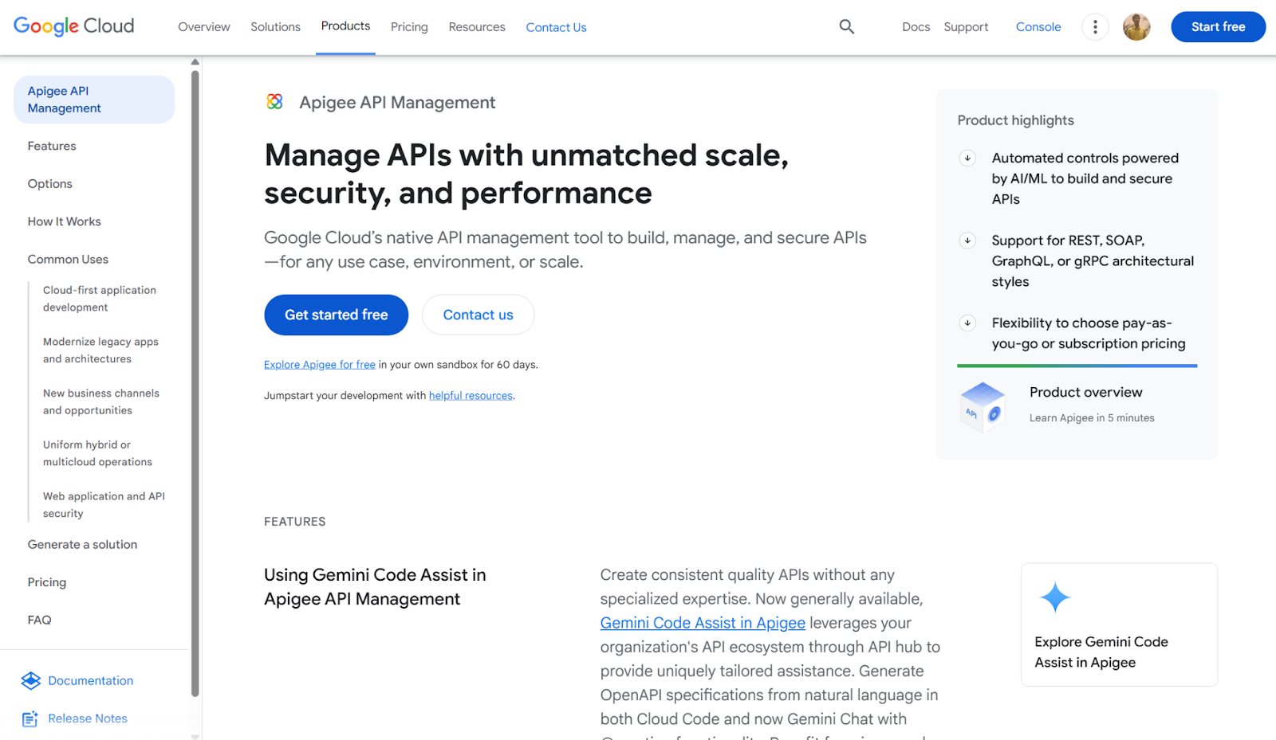Click the FEATURES section label
1276x740 pixels.
(x=295, y=522)
